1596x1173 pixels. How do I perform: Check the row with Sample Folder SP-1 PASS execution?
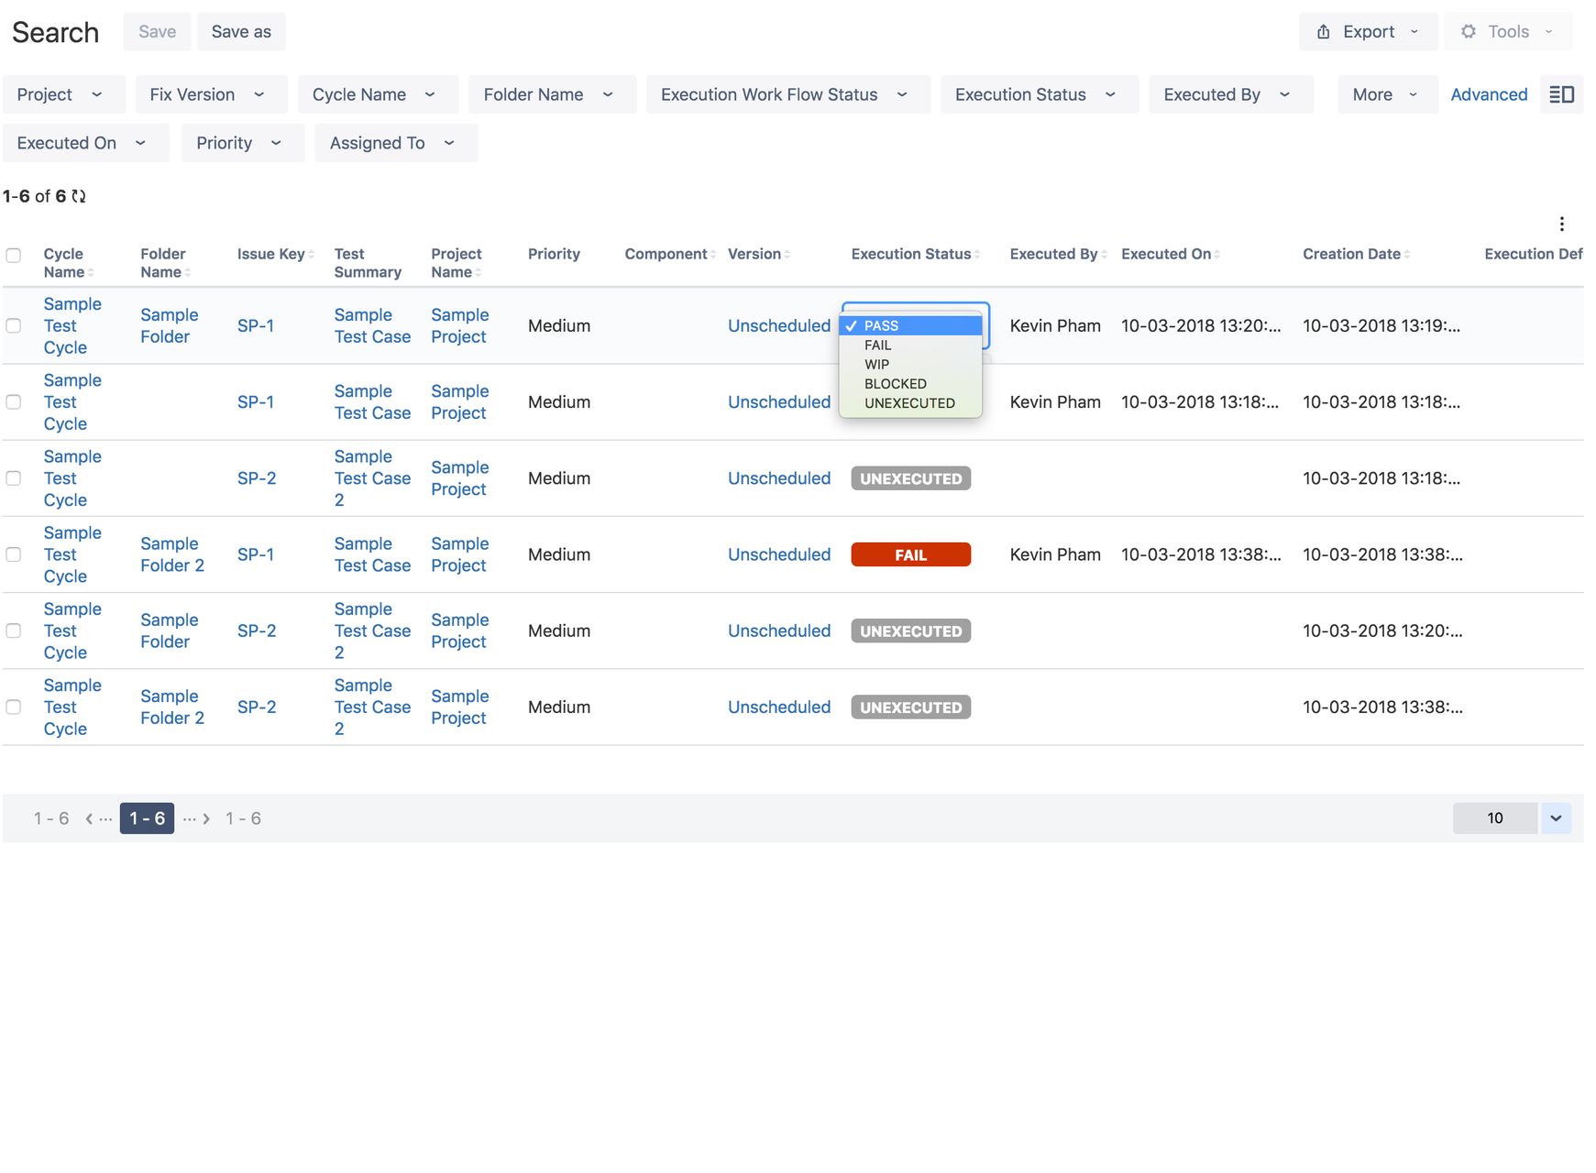point(14,325)
